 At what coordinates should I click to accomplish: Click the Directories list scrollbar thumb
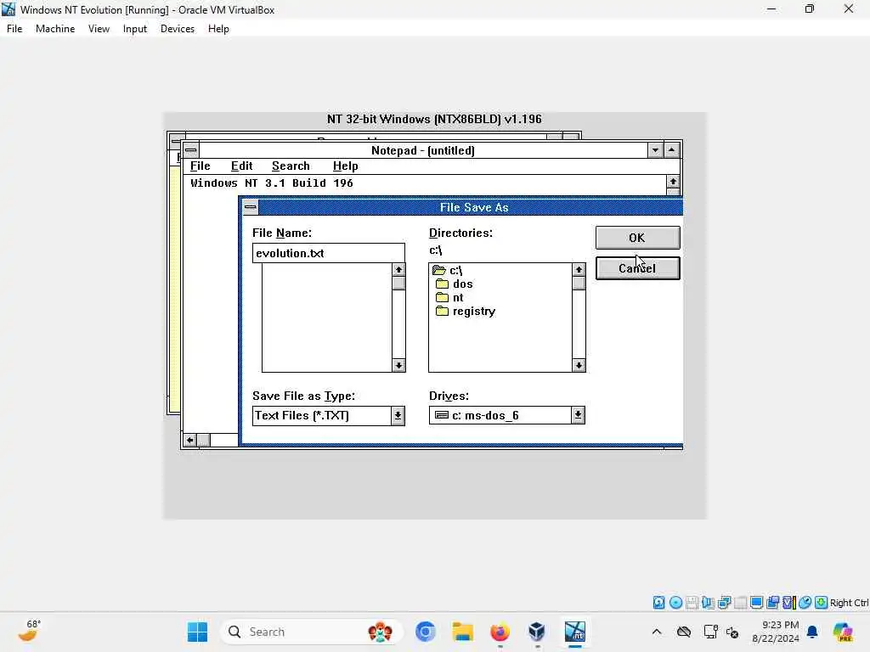579,283
